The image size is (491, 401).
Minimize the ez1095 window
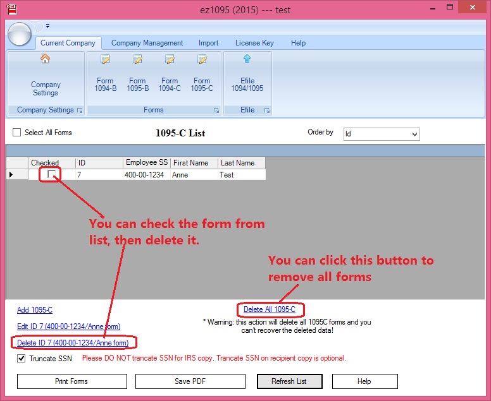click(433, 8)
